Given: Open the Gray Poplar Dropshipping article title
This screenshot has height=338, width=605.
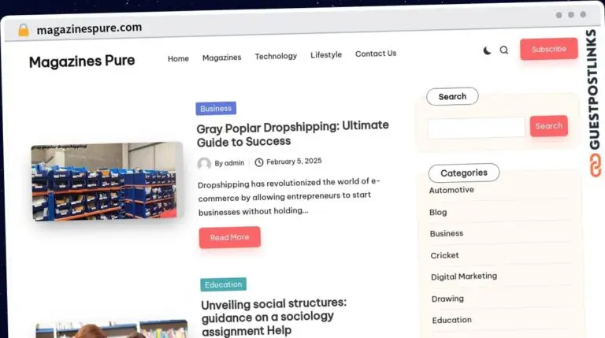Looking at the screenshot, I should 293,134.
